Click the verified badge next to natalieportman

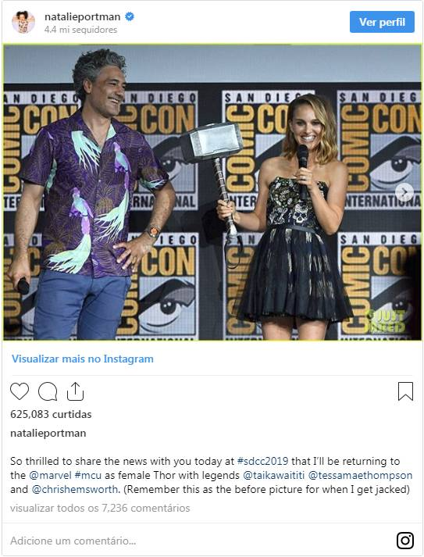130,16
